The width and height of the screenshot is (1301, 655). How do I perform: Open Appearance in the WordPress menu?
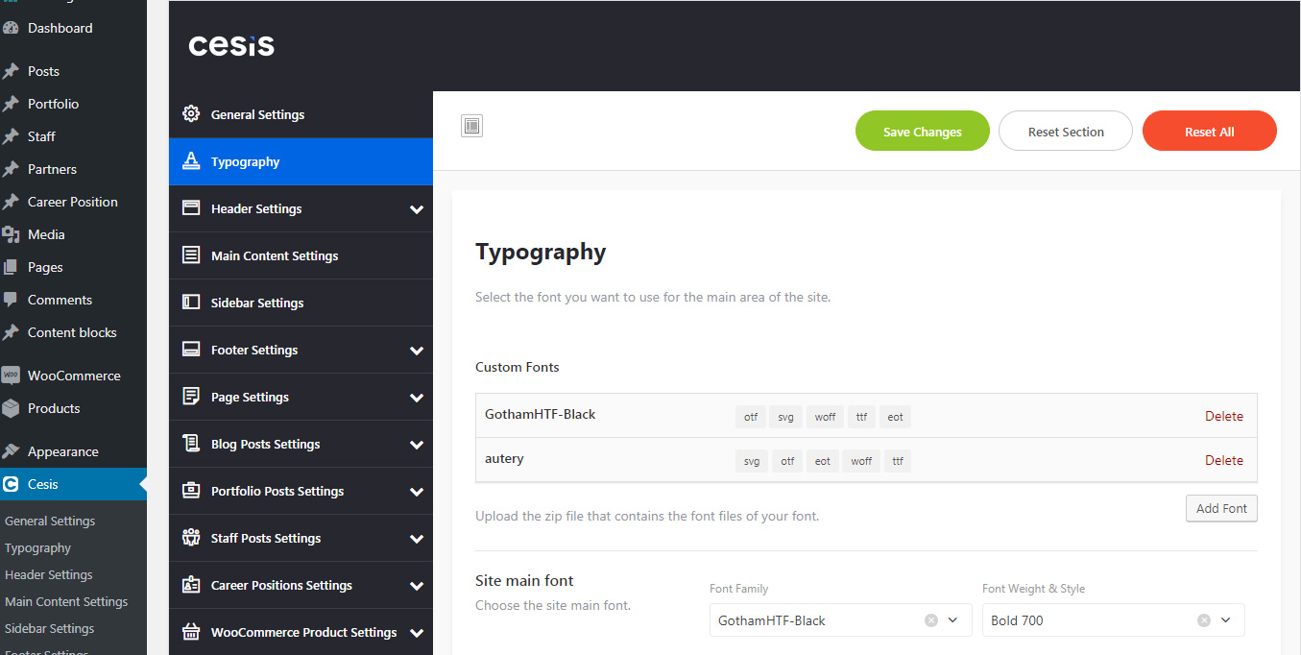tap(62, 451)
